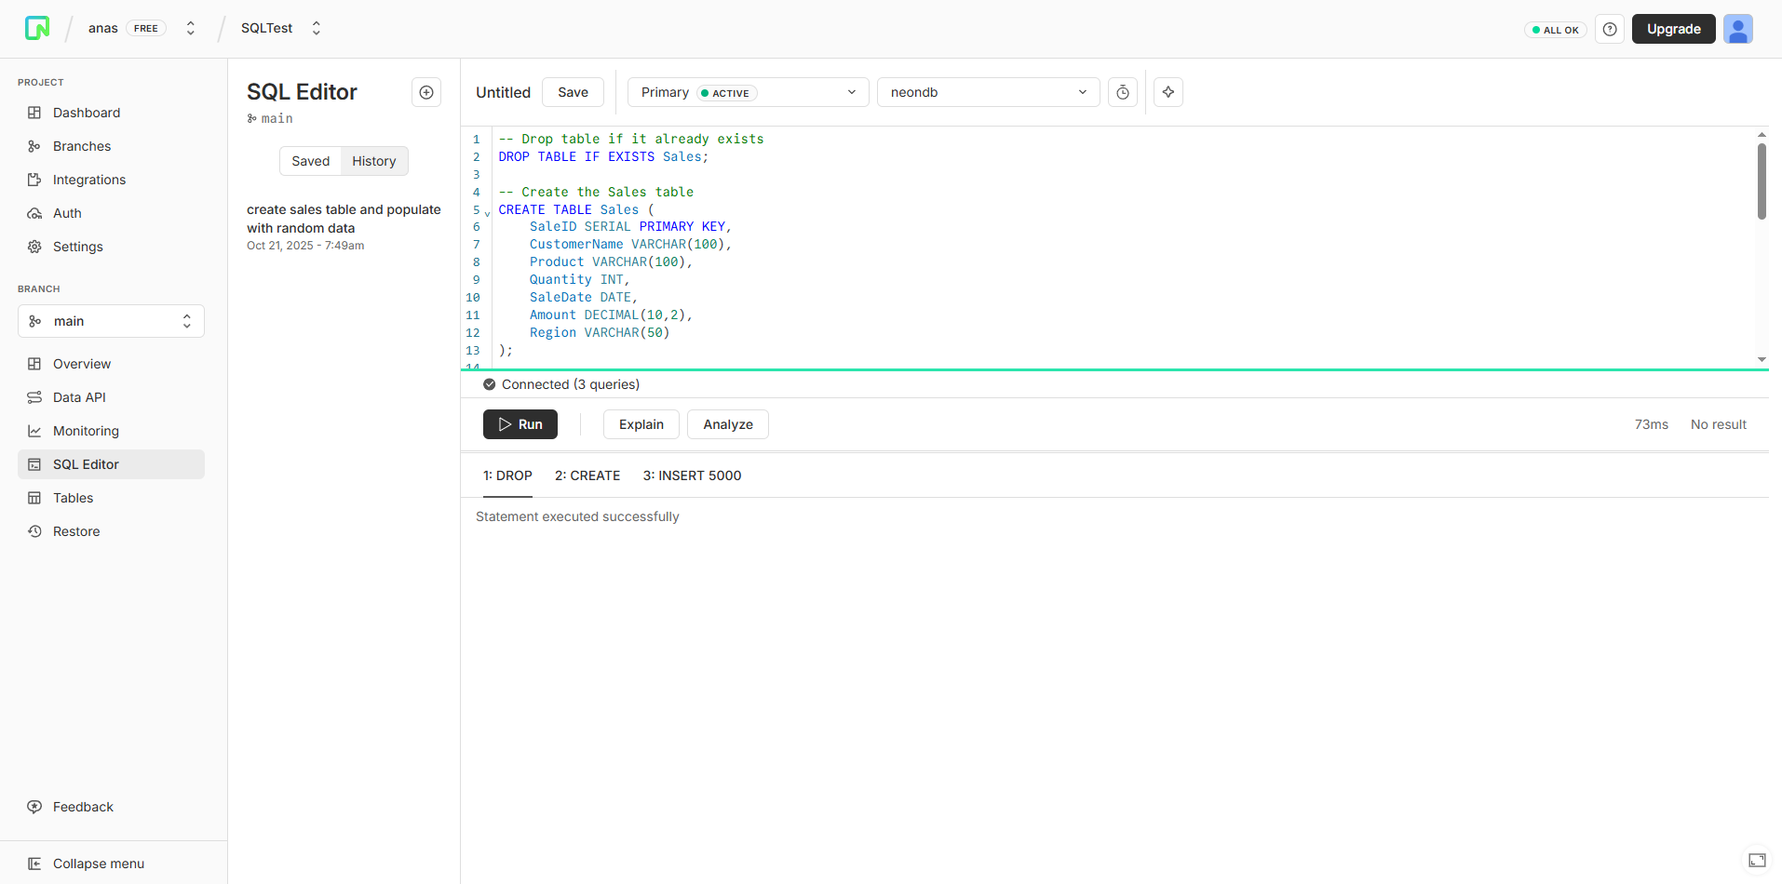Screen dimensions: 1782x884
Task: Open the help question mark icon
Action: click(1610, 29)
